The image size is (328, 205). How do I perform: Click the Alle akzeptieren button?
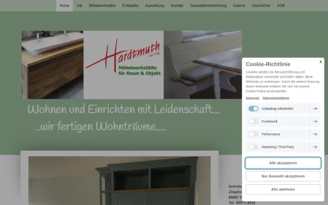coord(283,163)
